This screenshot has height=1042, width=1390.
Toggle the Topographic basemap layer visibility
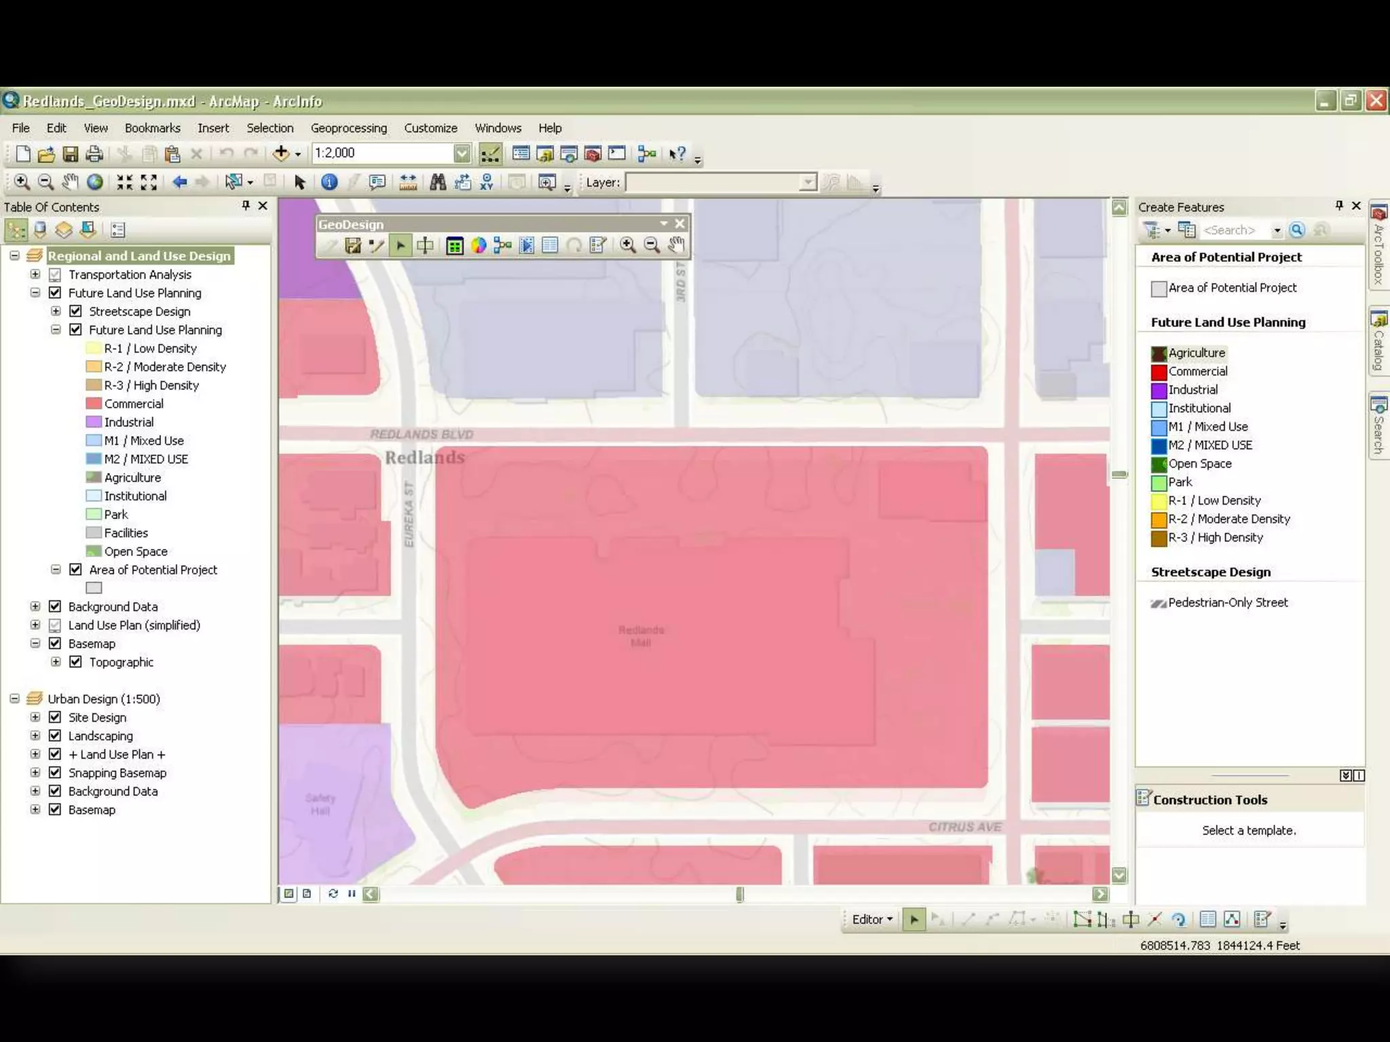[76, 662]
